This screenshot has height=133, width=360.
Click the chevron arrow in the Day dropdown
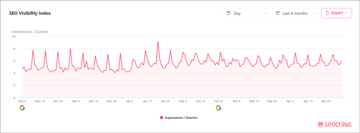tap(265, 13)
